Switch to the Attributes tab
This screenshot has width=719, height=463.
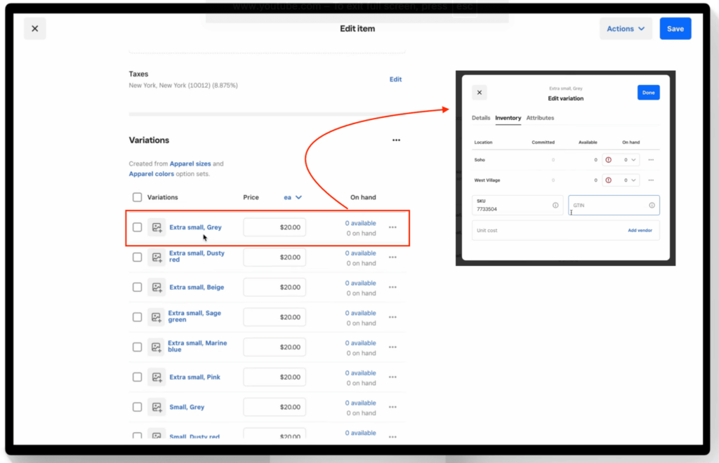[x=540, y=118]
